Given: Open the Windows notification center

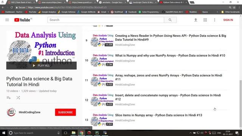Looking at the screenshot, I should 237,133.
